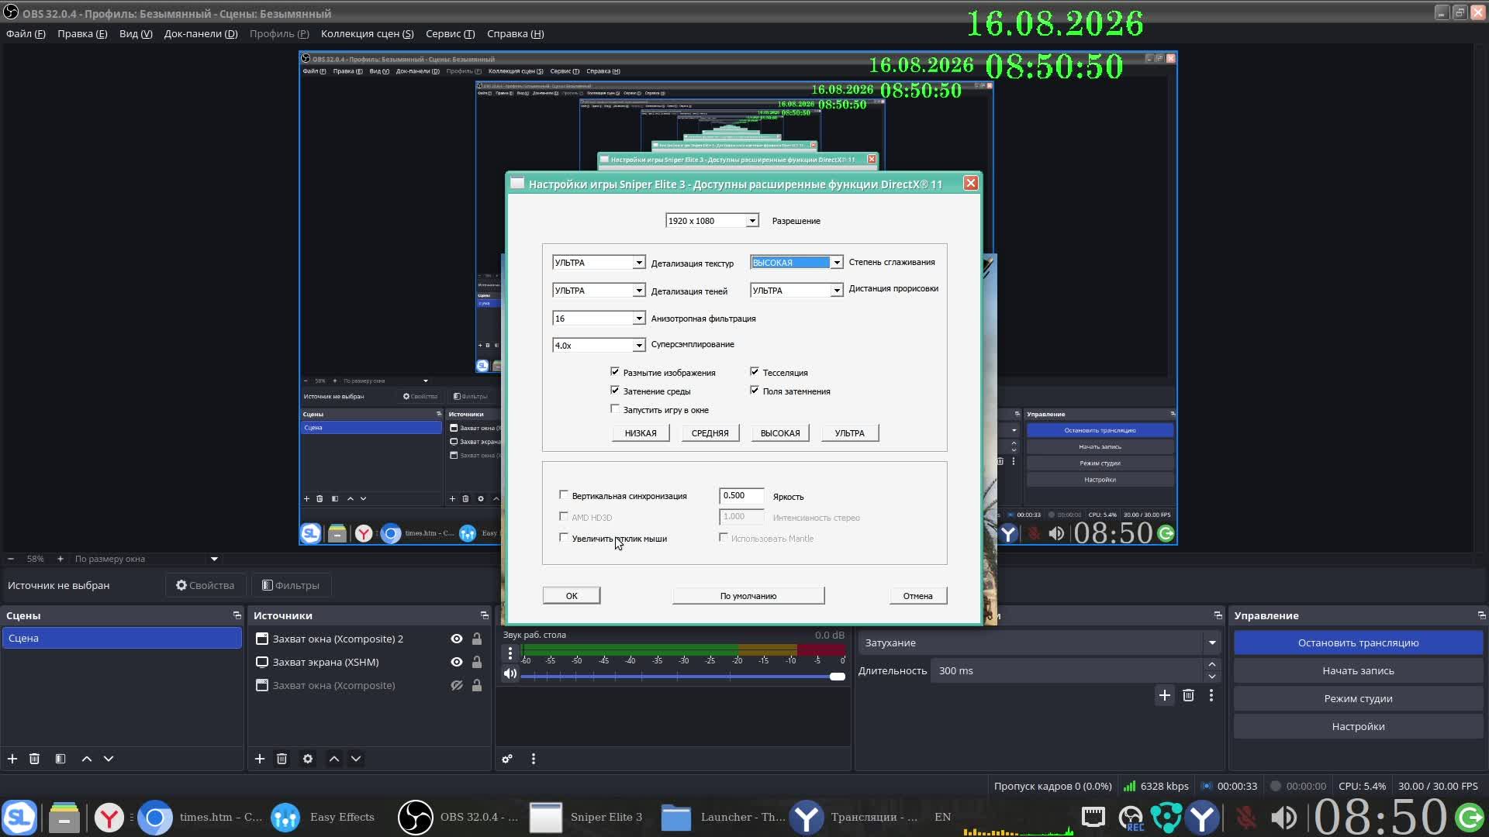Click the muted microphone tray icon
This screenshot has width=1489, height=837.
point(1245,818)
